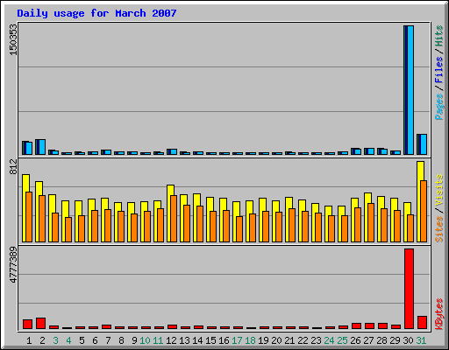Click day label 9 on the x-axis
The image size is (449, 350).
(134, 340)
